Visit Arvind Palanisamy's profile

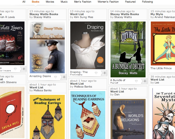(x=165, y=17)
